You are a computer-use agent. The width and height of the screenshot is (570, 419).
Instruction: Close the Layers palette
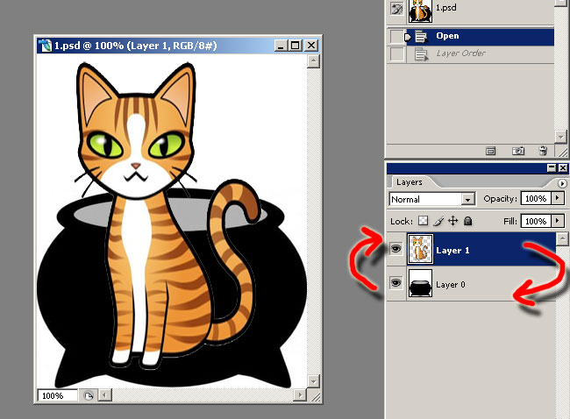pyautogui.click(x=562, y=168)
